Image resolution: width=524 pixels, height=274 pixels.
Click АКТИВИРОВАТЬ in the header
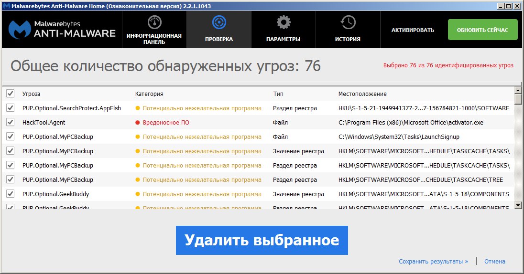click(x=413, y=30)
